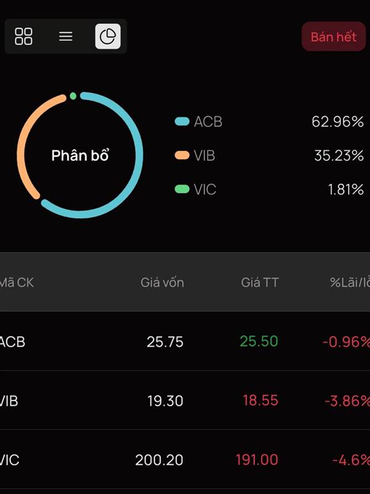Open the VIC stock row
The width and height of the screenshot is (370, 494).
click(185, 460)
